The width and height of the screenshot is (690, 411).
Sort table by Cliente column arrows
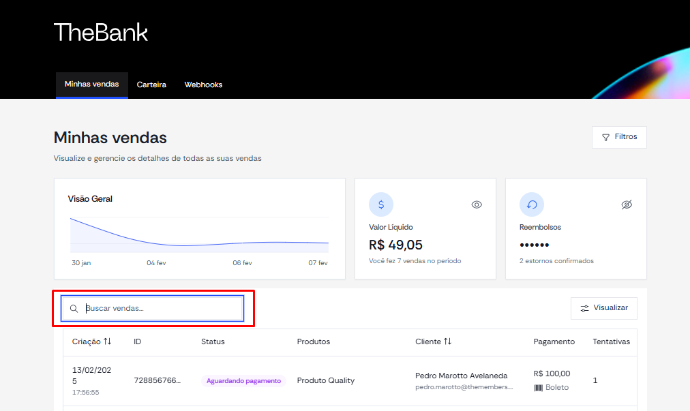click(447, 341)
